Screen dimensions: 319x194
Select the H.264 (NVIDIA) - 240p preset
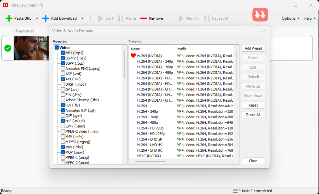[x=155, y=61]
